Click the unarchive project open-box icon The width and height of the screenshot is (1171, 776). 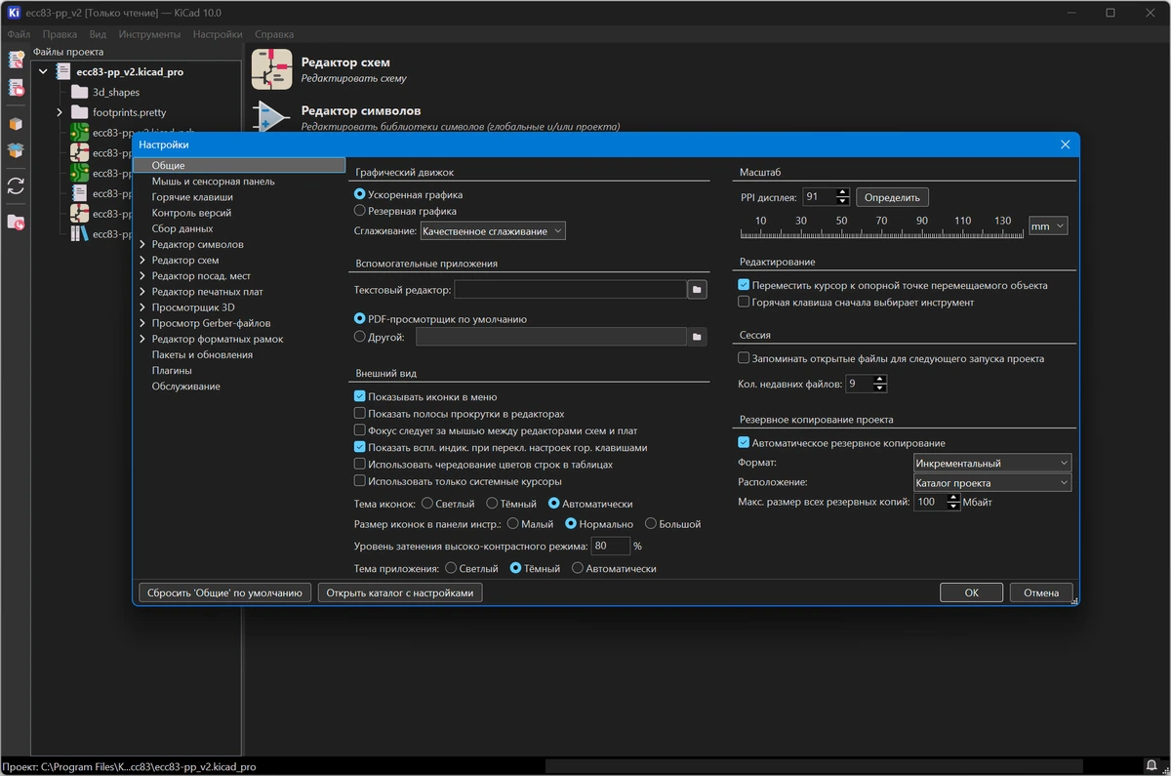coord(16,151)
